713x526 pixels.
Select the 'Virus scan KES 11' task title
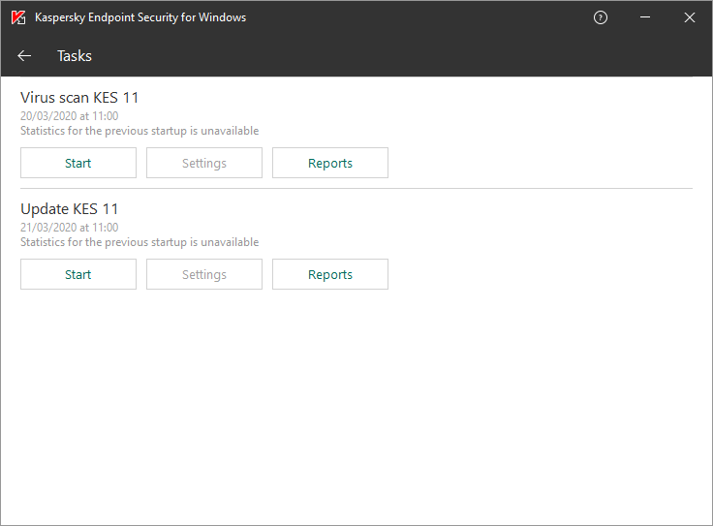coord(79,98)
